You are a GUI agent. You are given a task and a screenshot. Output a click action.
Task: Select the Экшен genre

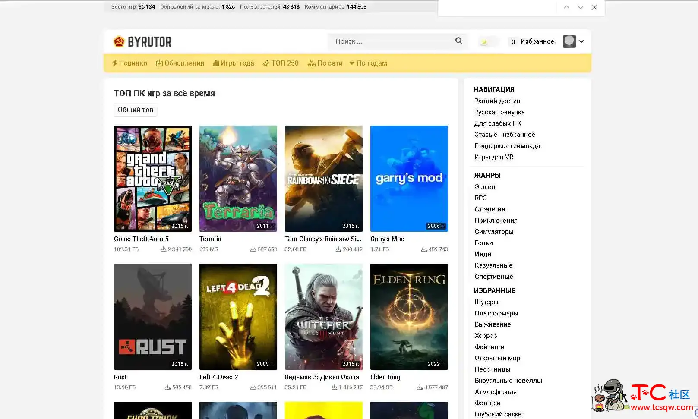(x=485, y=187)
